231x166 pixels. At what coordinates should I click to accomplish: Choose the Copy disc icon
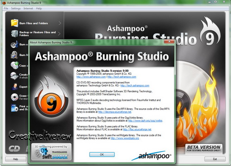pyautogui.click(x=14, y=65)
